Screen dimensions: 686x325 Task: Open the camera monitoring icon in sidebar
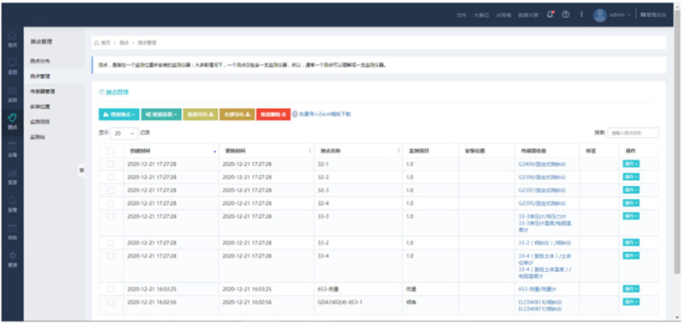12,91
